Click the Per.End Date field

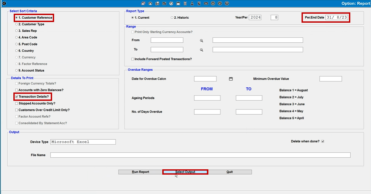tap(337, 17)
